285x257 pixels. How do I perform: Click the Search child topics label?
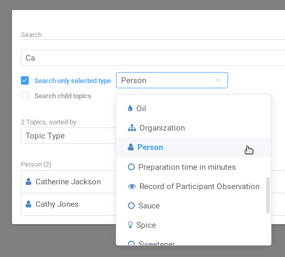click(x=63, y=96)
